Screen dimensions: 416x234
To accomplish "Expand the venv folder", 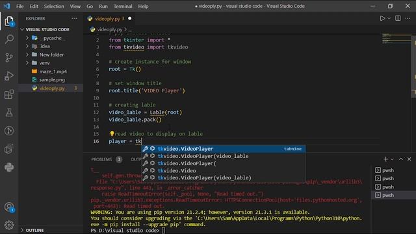I will click(x=27, y=63).
